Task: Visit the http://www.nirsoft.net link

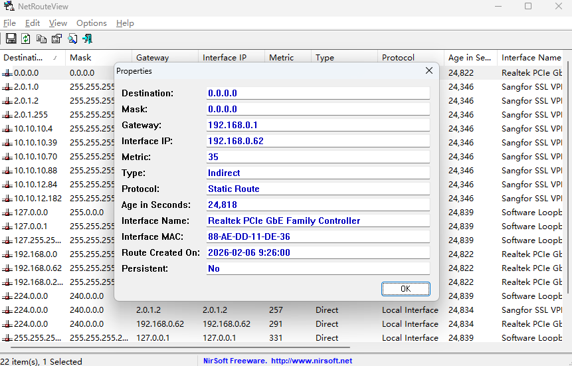Action: [x=312, y=361]
